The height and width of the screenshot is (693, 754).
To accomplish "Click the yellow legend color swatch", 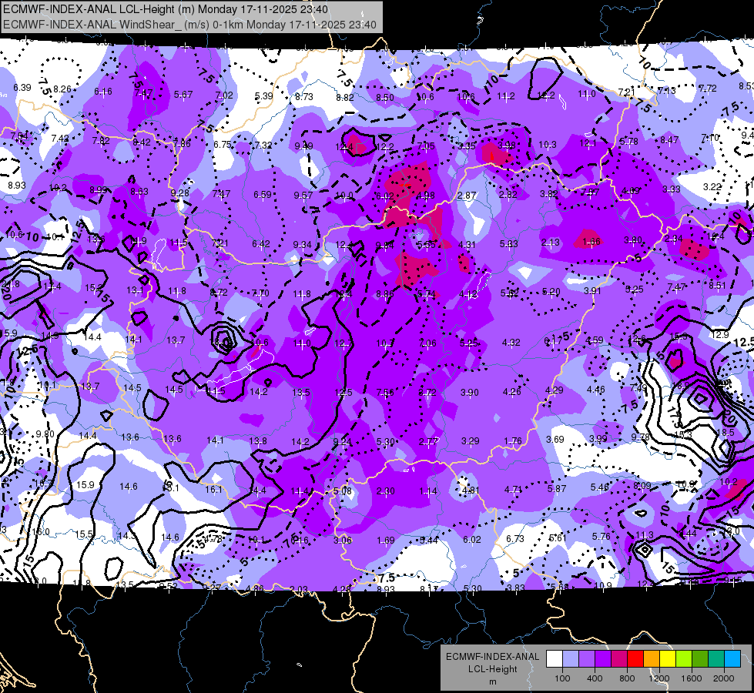I will pos(668,659).
